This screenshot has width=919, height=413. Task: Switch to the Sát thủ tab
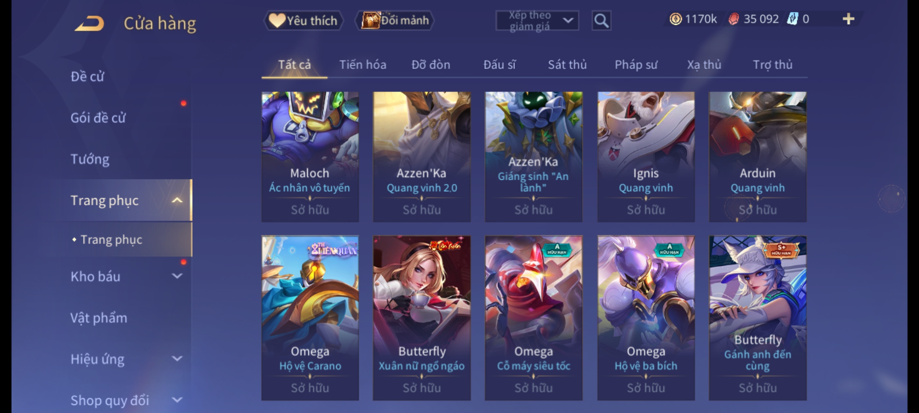pos(567,65)
